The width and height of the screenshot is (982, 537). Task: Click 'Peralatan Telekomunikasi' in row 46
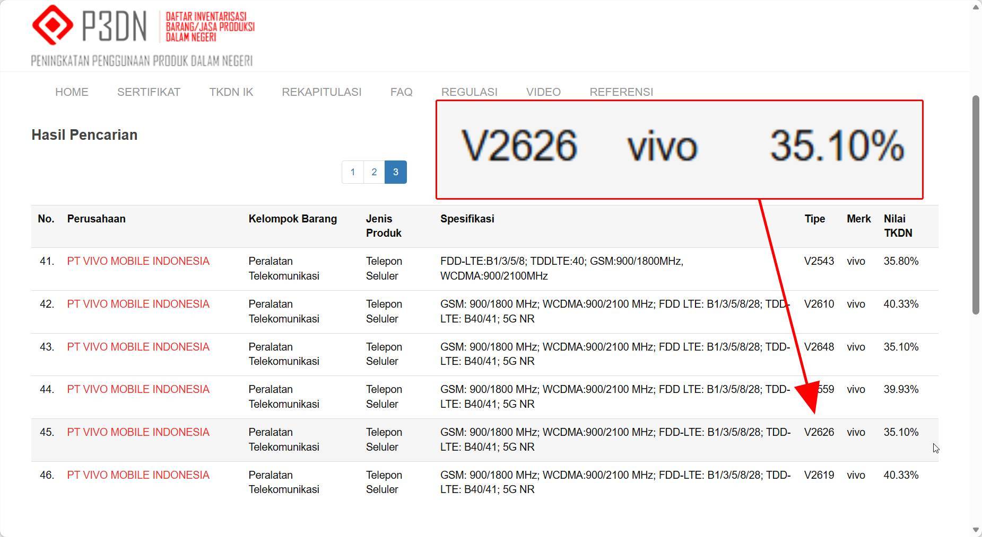coord(283,482)
